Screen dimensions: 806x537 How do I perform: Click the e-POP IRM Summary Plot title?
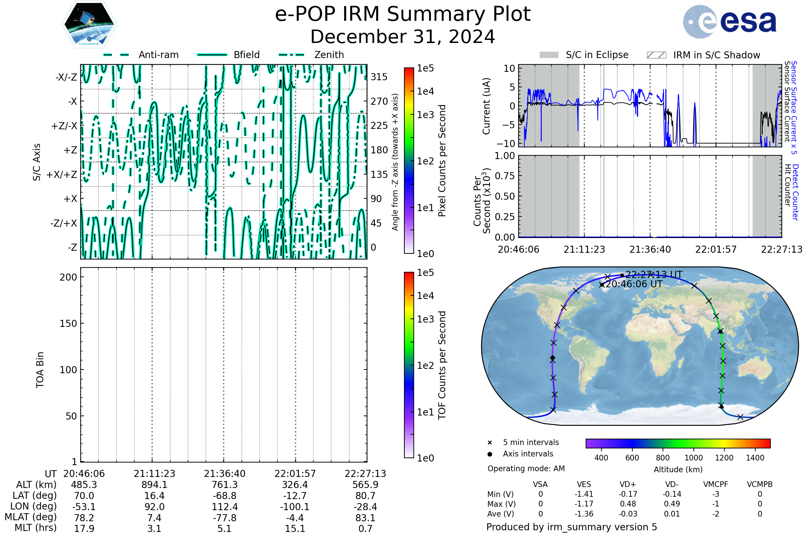click(x=403, y=14)
